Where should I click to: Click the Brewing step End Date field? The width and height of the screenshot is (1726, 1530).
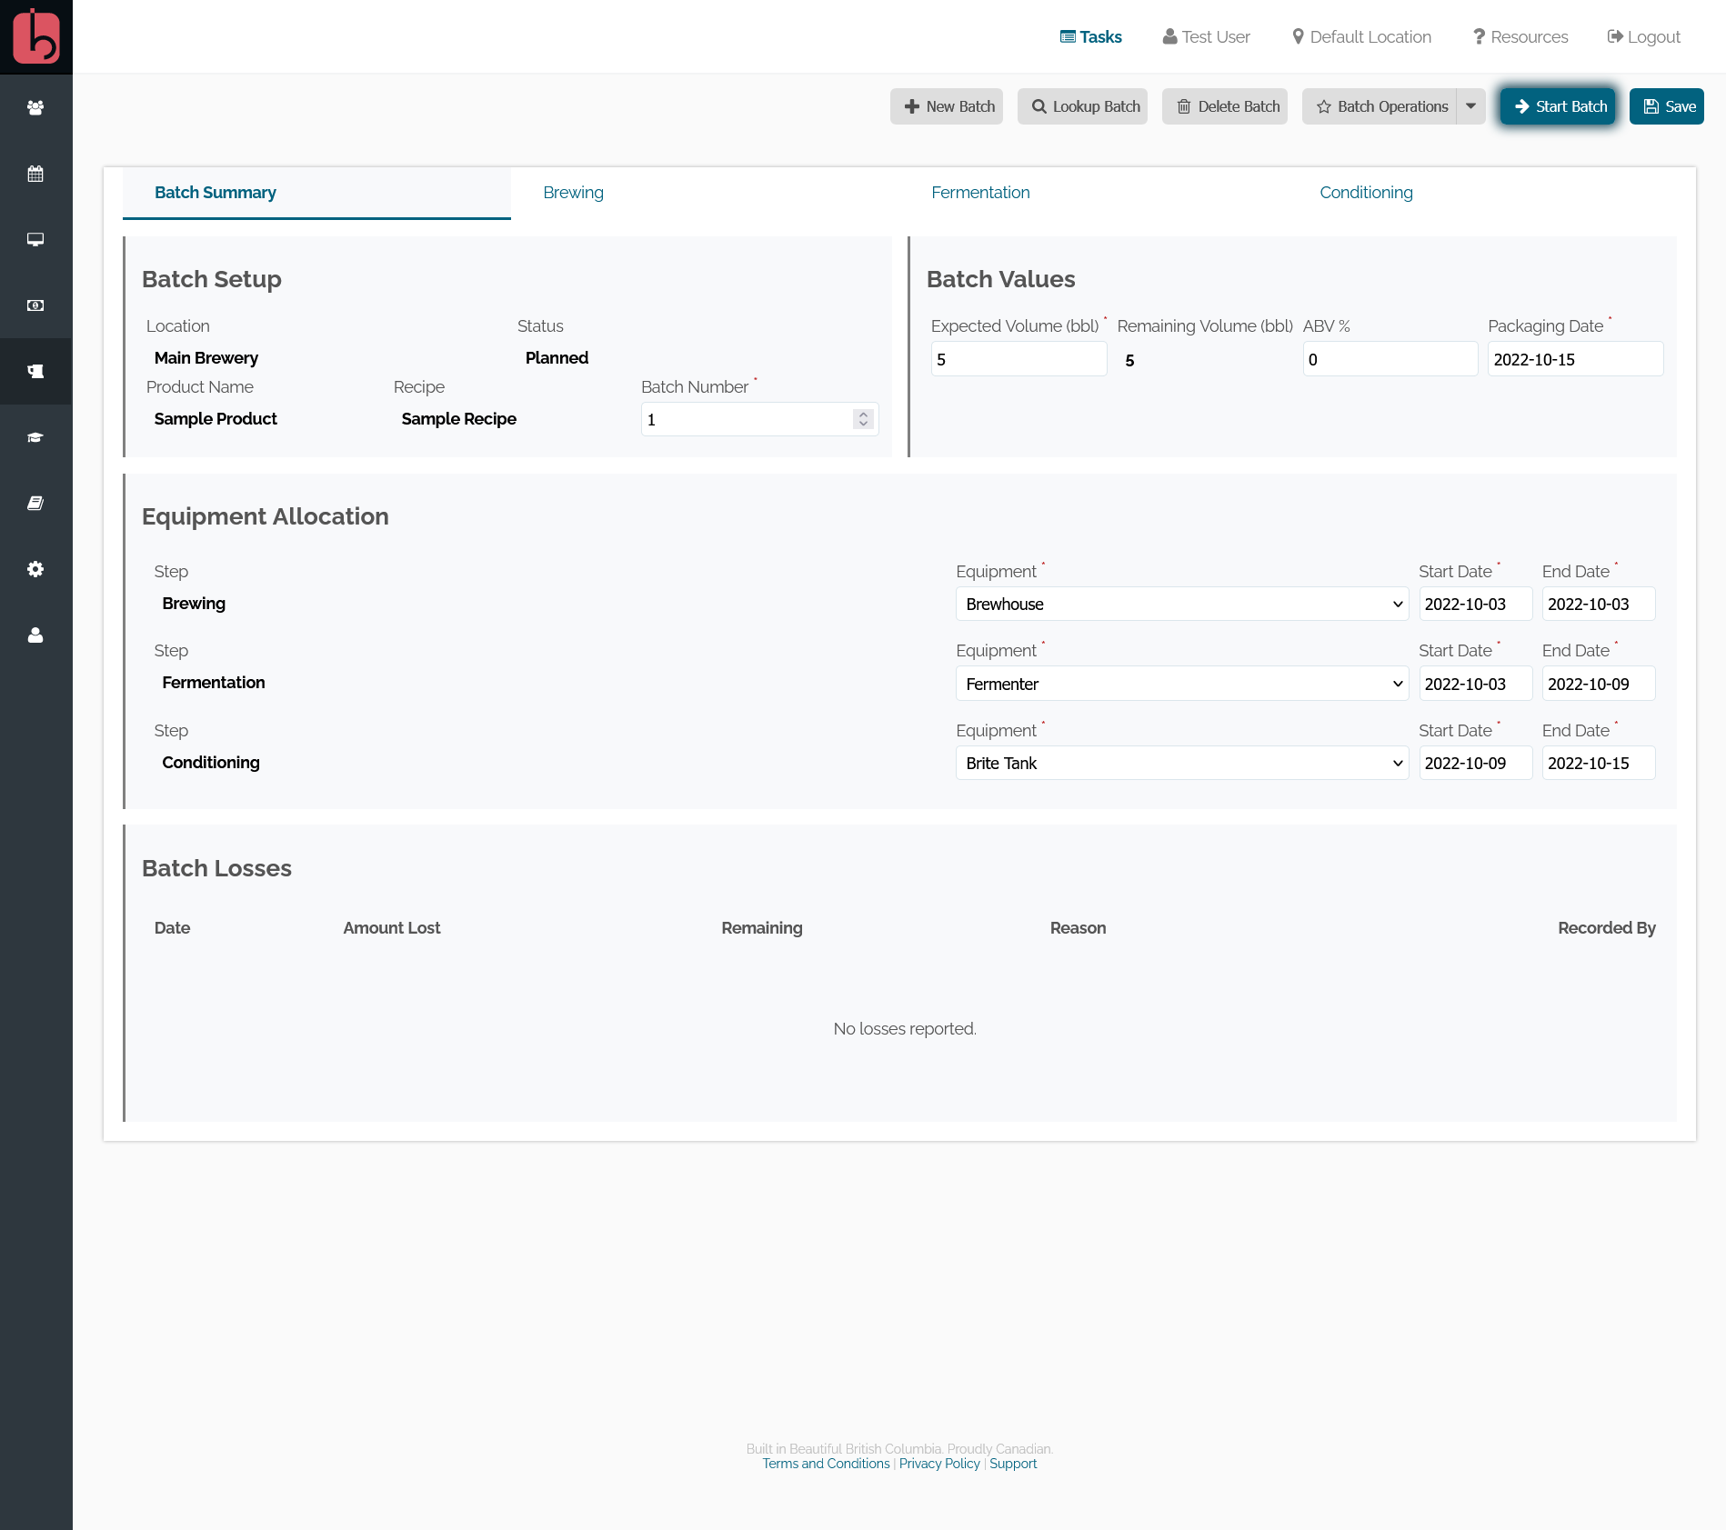coord(1599,604)
